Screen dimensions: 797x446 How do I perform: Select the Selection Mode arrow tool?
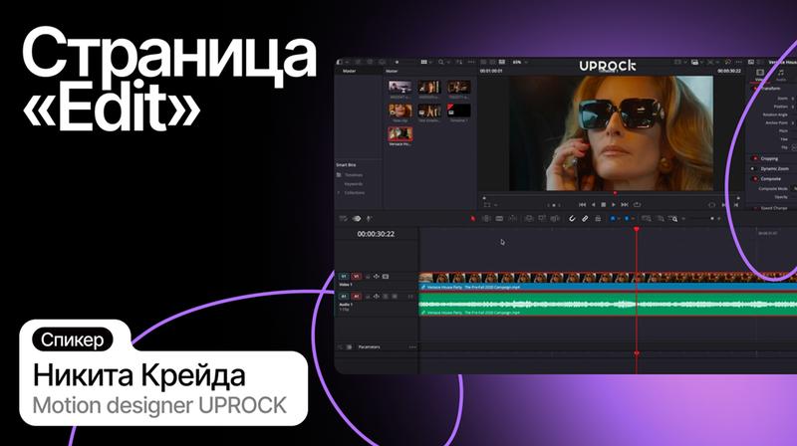click(x=472, y=219)
